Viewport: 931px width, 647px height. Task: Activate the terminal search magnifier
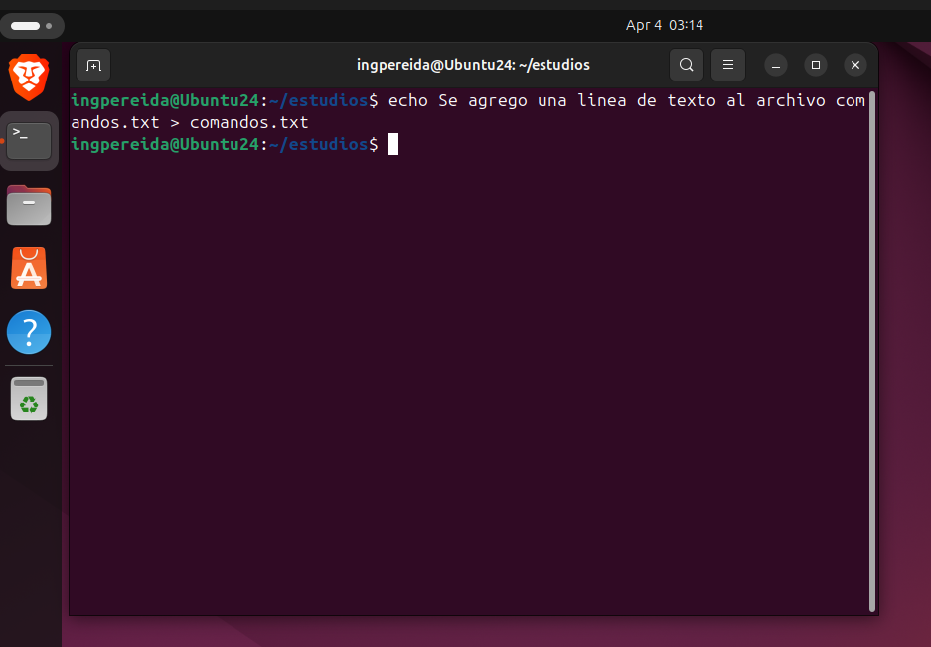(x=686, y=64)
